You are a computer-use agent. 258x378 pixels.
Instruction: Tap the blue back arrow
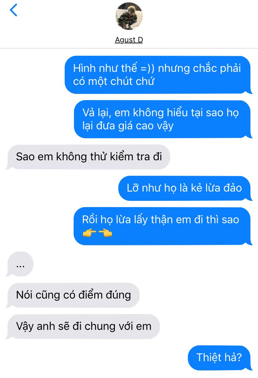13,10
